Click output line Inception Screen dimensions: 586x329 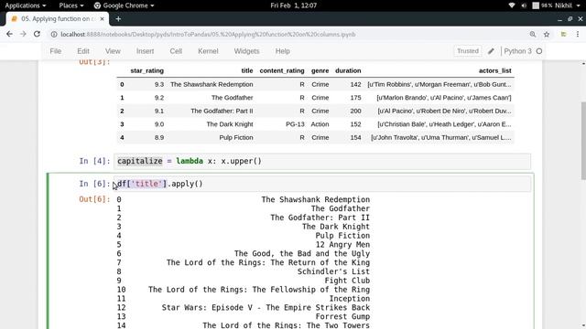point(349,299)
